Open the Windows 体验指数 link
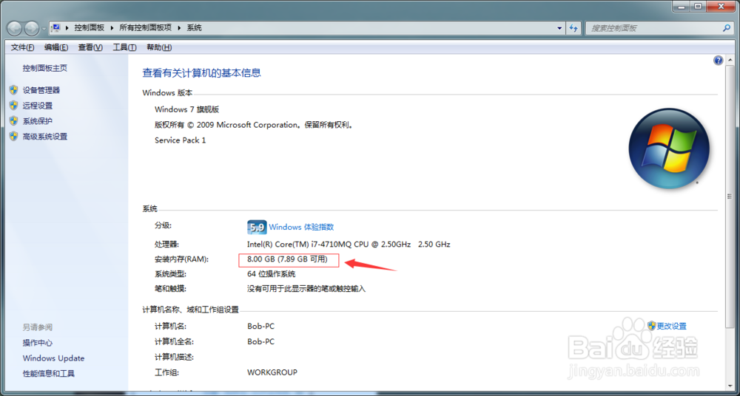The height and width of the screenshot is (396, 740). [301, 228]
